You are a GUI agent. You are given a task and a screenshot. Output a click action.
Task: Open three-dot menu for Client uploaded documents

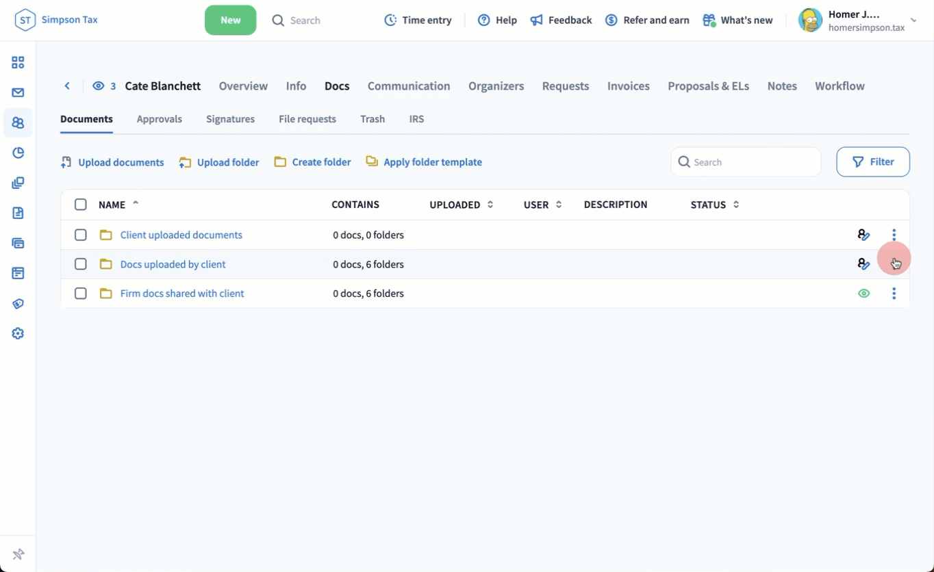click(x=894, y=235)
